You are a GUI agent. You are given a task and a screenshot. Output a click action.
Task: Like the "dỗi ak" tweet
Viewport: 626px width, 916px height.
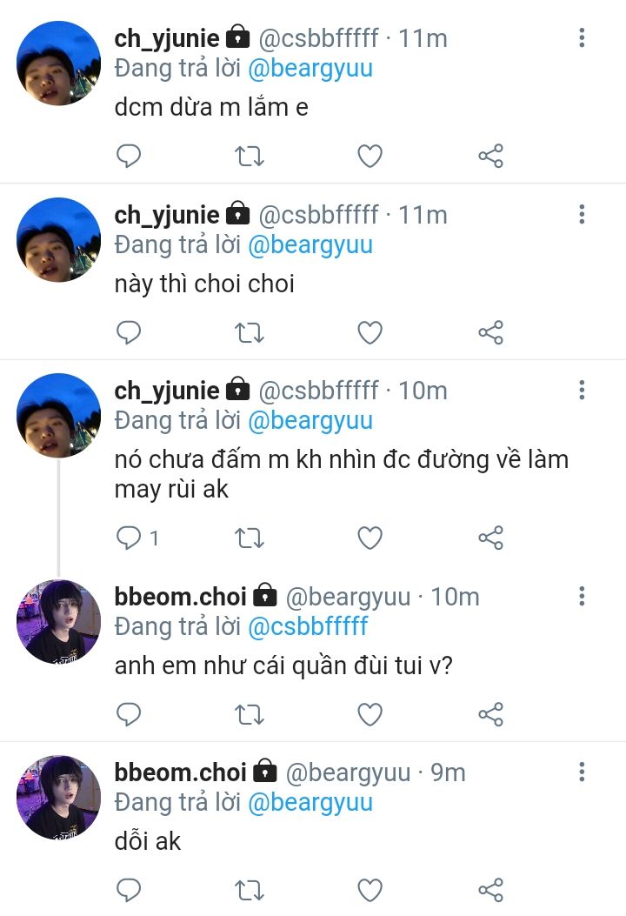coord(370,890)
